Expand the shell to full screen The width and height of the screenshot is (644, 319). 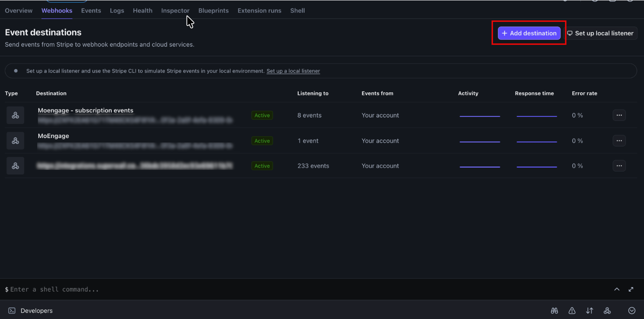click(x=631, y=289)
